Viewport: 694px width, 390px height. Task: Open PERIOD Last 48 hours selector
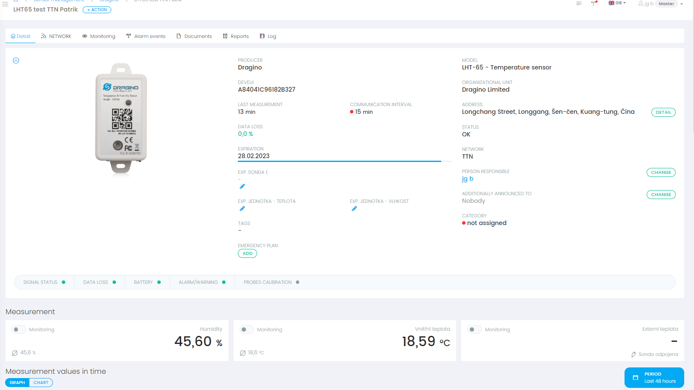(654, 378)
